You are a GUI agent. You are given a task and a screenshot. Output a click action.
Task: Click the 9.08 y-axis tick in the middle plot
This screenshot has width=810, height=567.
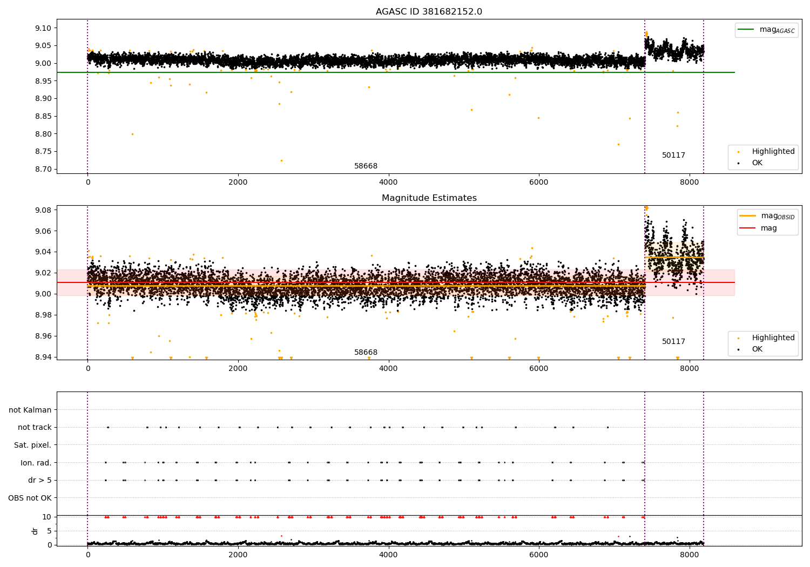click(43, 210)
